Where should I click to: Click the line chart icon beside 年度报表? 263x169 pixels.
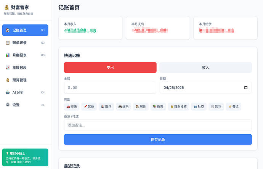[8, 68]
